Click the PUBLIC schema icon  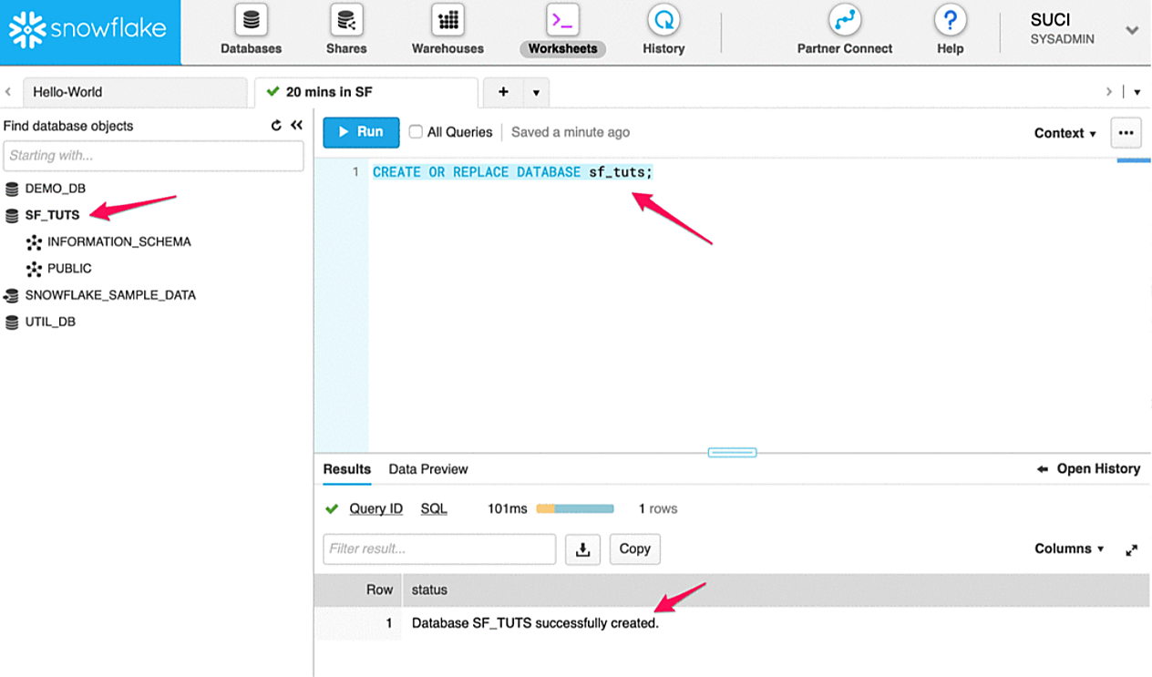click(35, 269)
